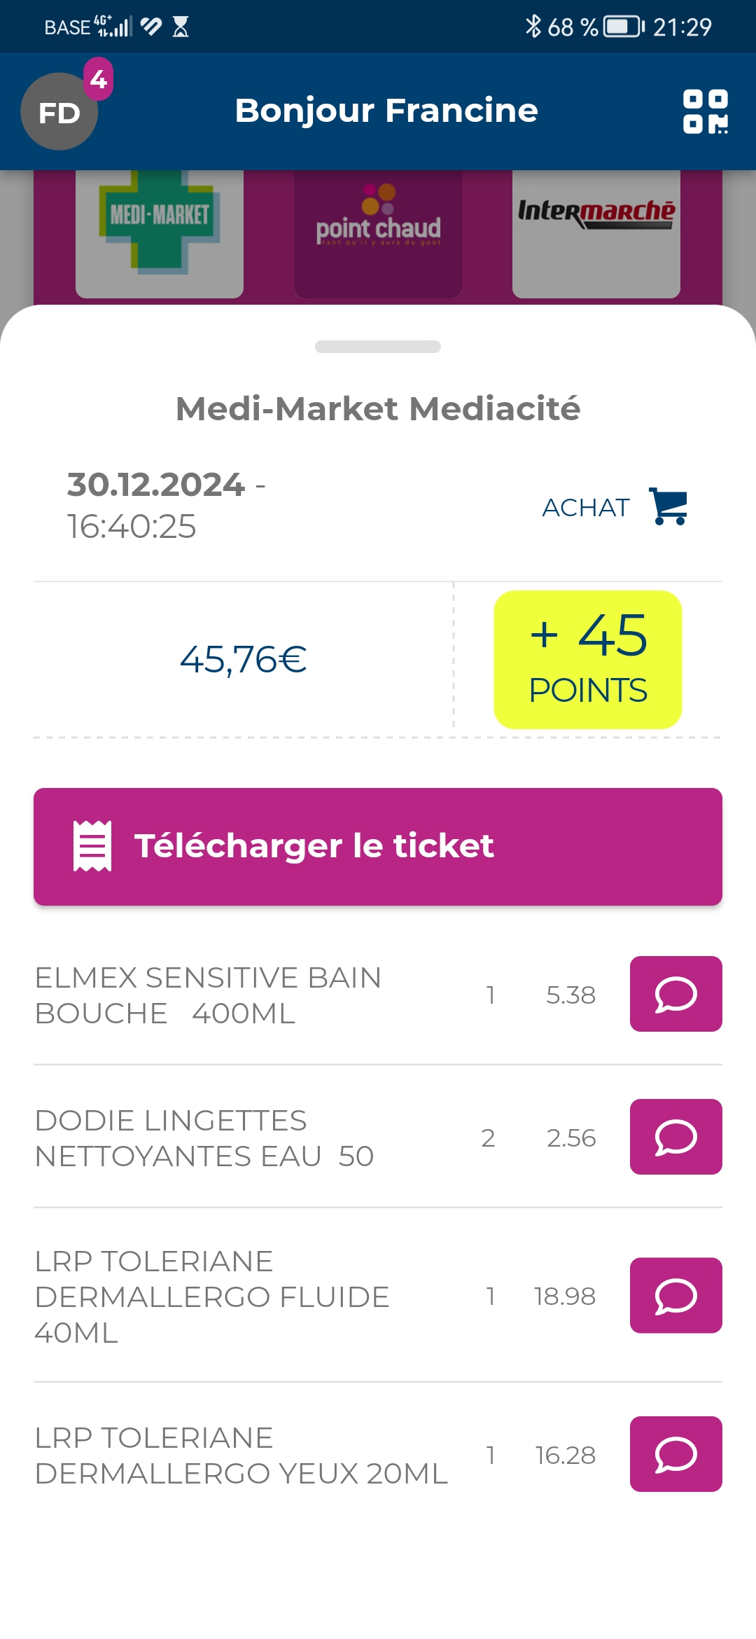Tap the yellow +45 POINTS badge
The height and width of the screenshot is (1639, 756).
[x=588, y=659]
